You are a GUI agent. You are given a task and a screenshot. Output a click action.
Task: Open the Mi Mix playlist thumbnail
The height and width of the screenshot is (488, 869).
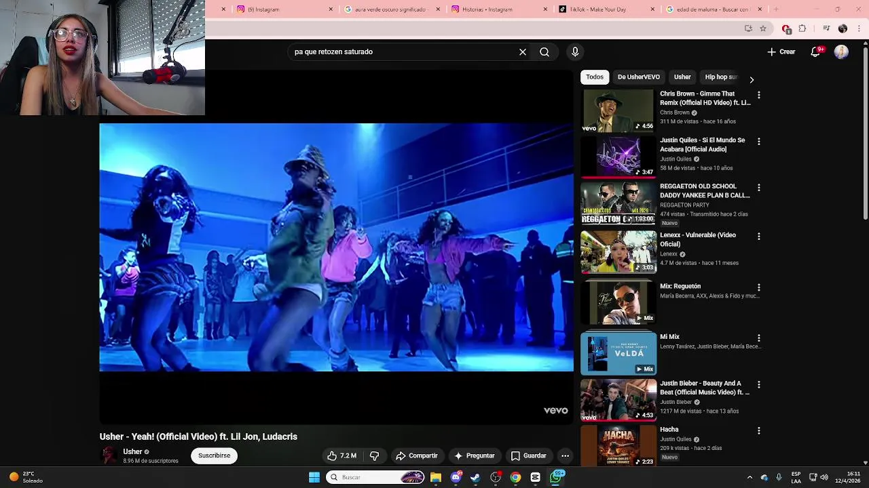click(618, 352)
